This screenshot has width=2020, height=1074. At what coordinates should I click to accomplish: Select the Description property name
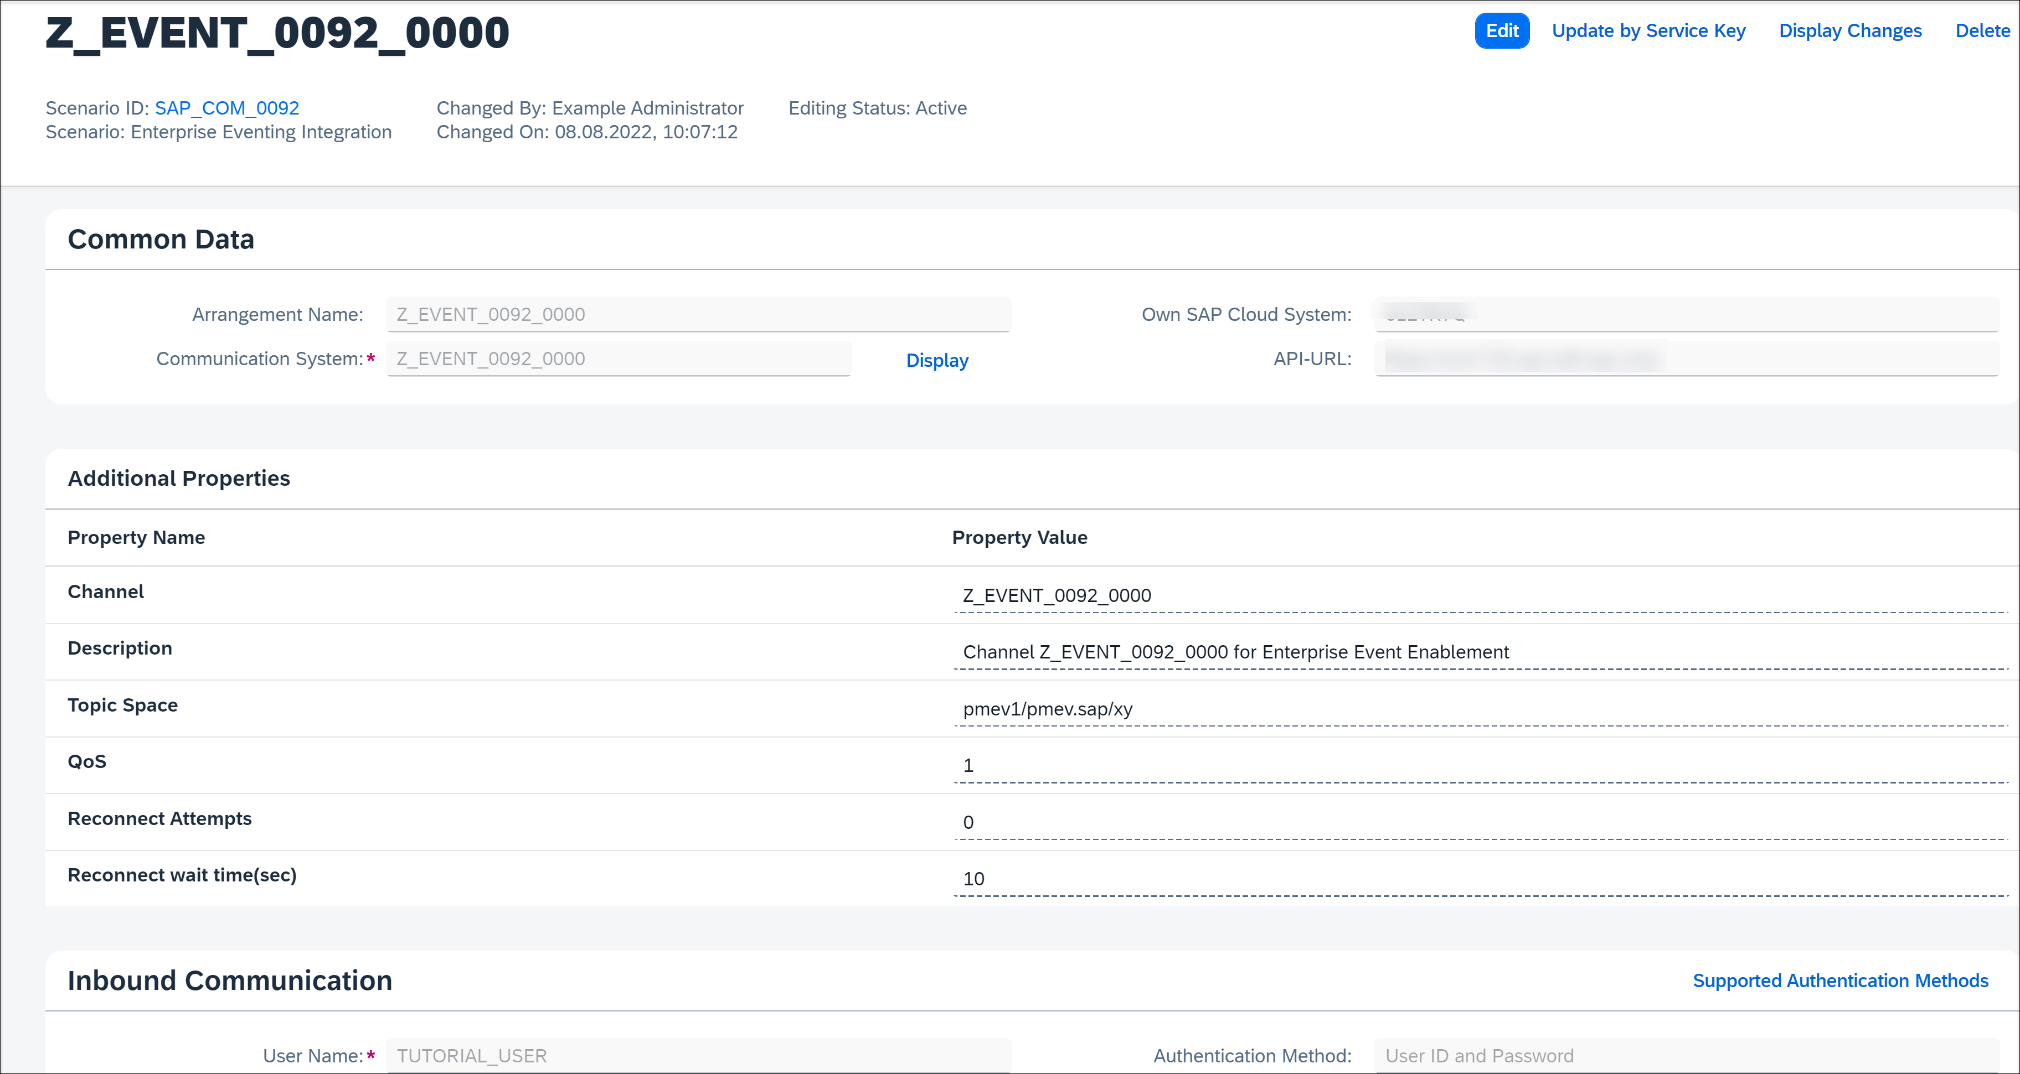coord(120,648)
